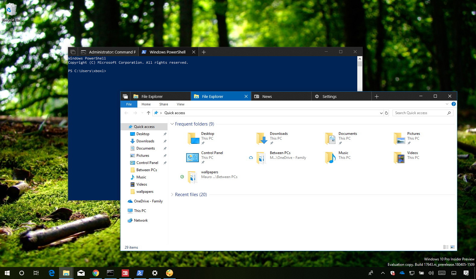Select Control Panel frequent folder tile

click(205, 157)
